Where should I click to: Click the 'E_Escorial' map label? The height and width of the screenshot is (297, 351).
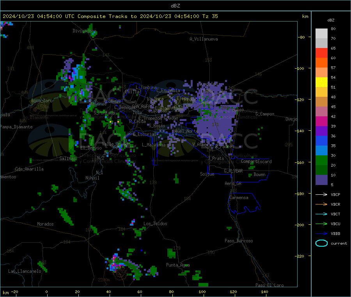[145, 134]
